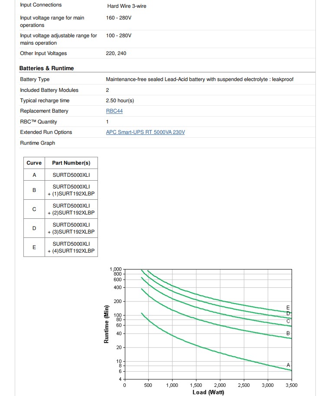Click the Batteries & Runtime section heading

[46, 68]
